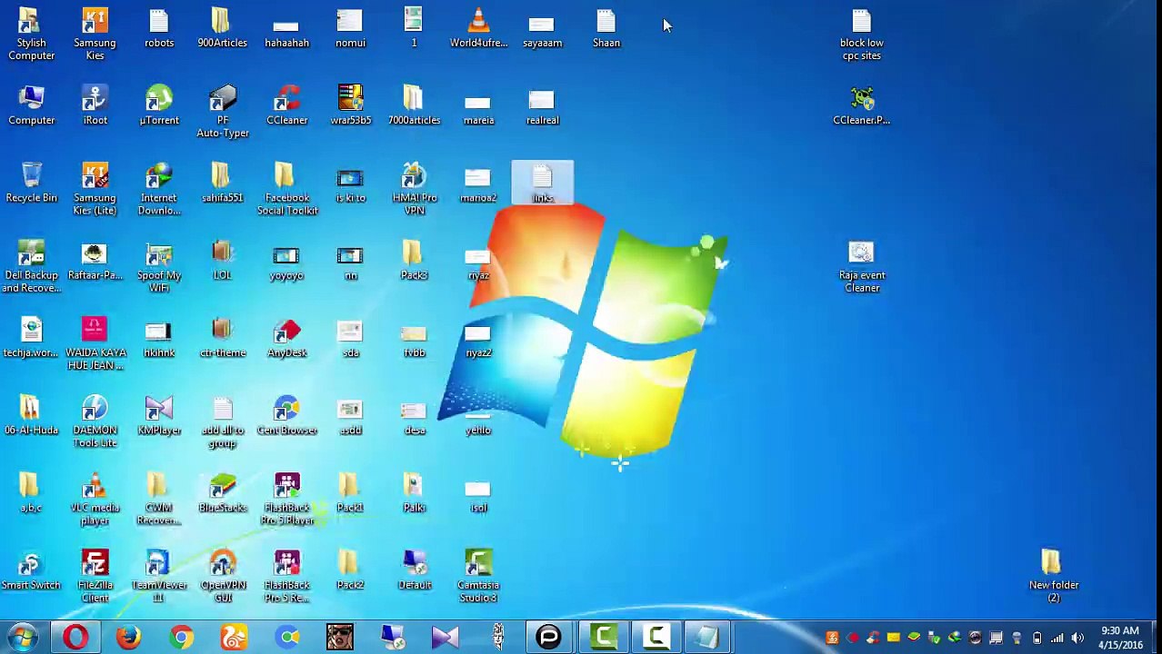1162x654 pixels.
Task: Open the 900Articles folder
Action: (x=223, y=27)
